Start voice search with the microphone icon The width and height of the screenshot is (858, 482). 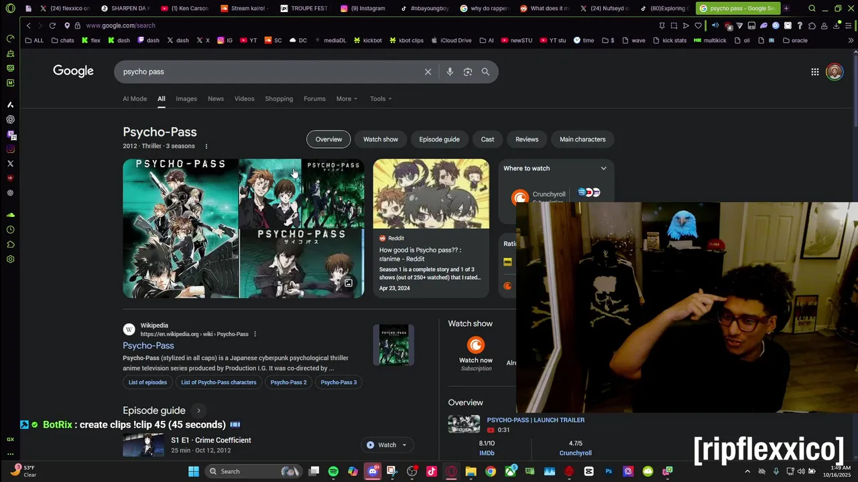coord(450,72)
